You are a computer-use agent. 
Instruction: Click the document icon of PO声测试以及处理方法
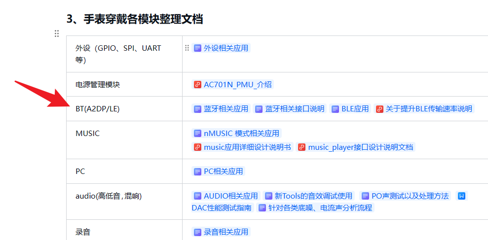365,196
